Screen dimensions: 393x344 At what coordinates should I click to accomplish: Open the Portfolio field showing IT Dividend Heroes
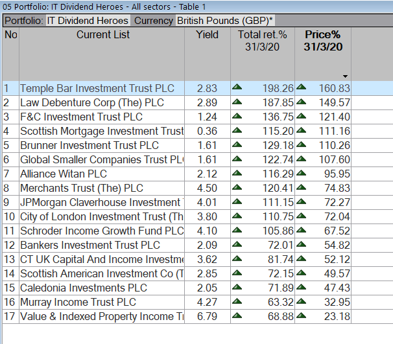coord(89,20)
